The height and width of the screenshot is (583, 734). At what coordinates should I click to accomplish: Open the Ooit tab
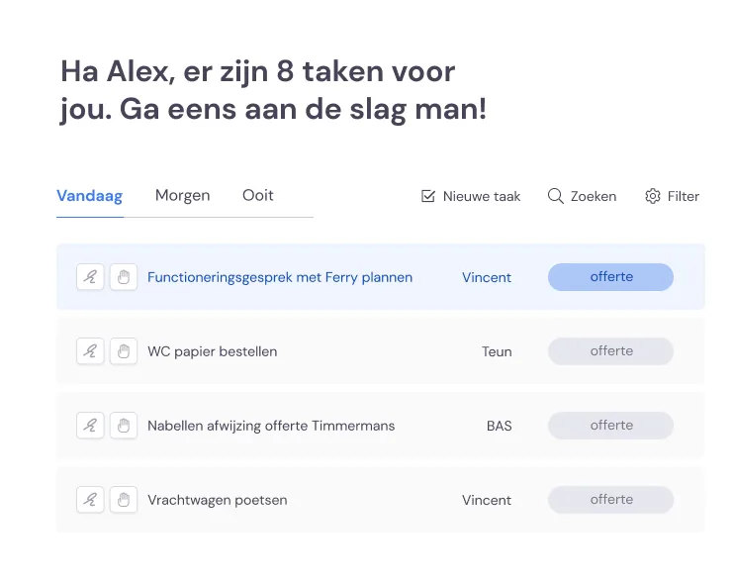[x=258, y=195]
